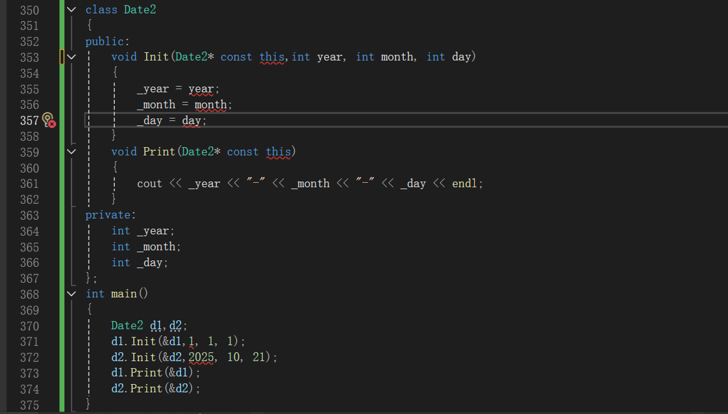Viewport: 728px width, 414px height.
Task: Click the 'private:' access specifier
Action: [x=110, y=215]
